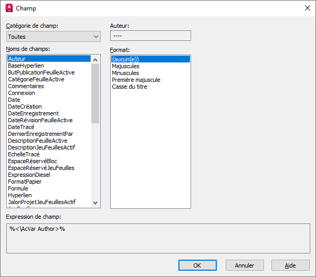This screenshot has height=277, width=316.
Task: Select Minuscules format
Action: pos(151,73)
